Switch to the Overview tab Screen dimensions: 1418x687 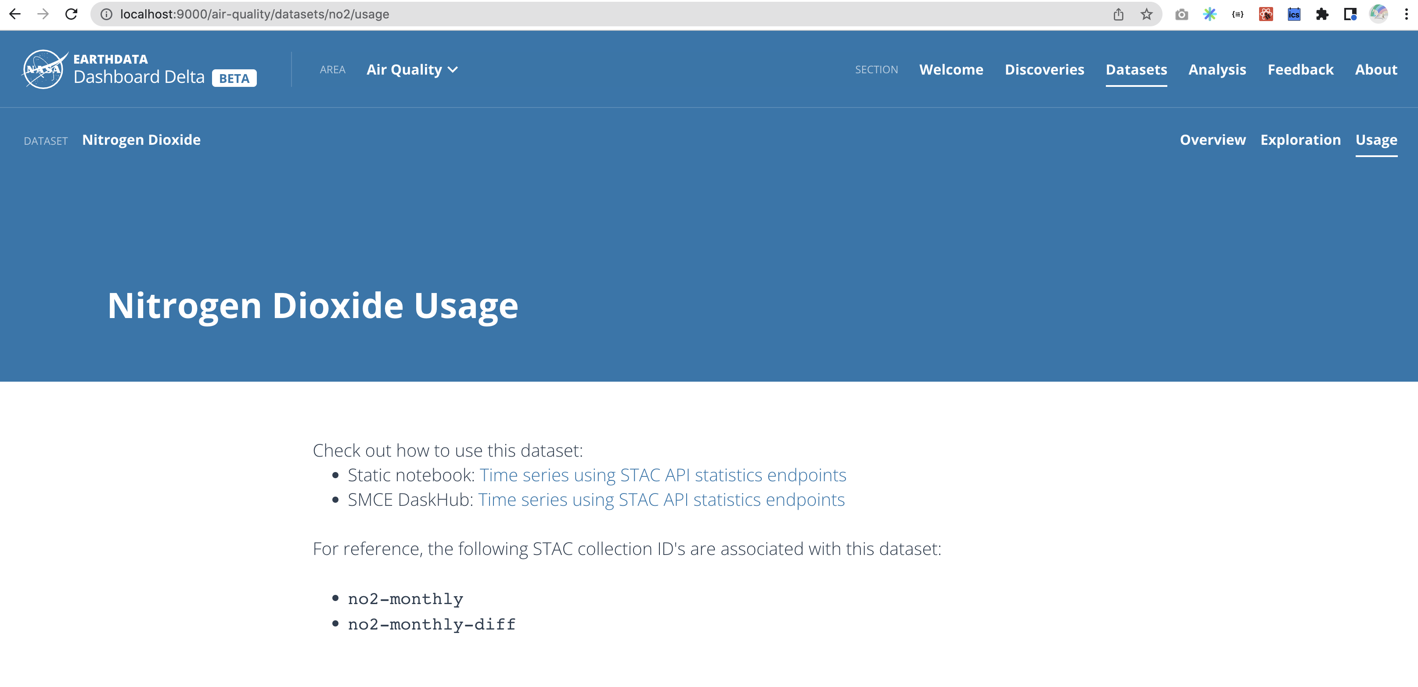(x=1212, y=140)
